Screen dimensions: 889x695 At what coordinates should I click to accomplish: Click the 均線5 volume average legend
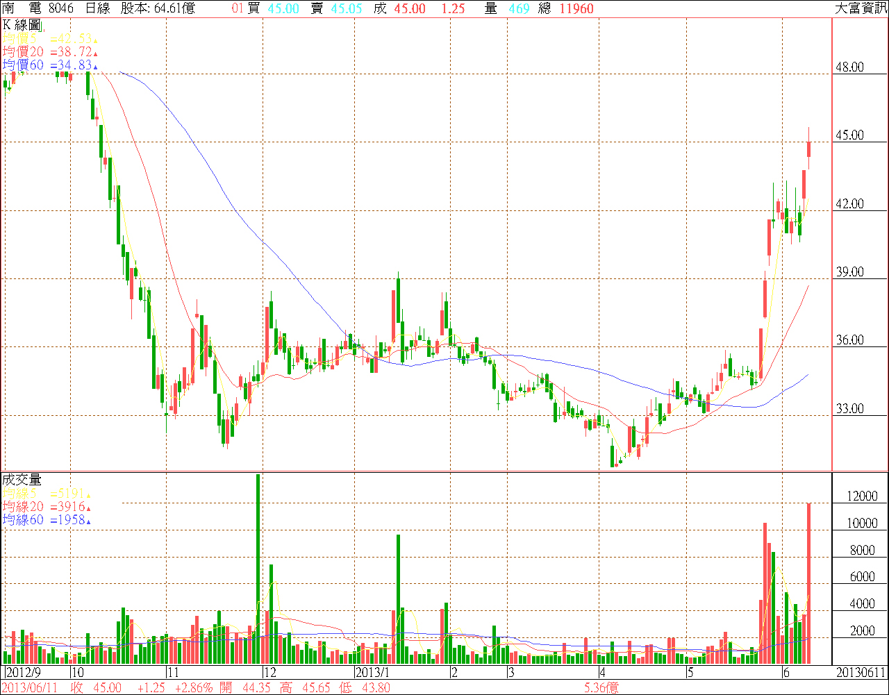[47, 493]
